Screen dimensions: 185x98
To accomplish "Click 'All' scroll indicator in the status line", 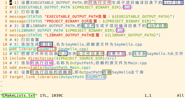I will [180, 95].
